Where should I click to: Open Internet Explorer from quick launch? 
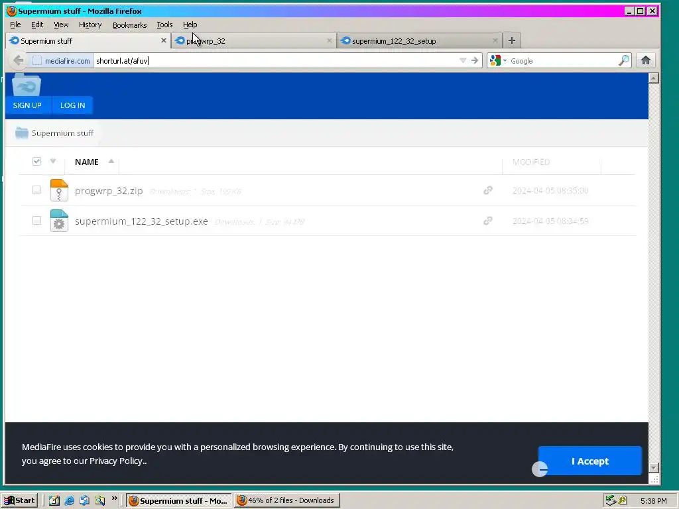(69, 501)
